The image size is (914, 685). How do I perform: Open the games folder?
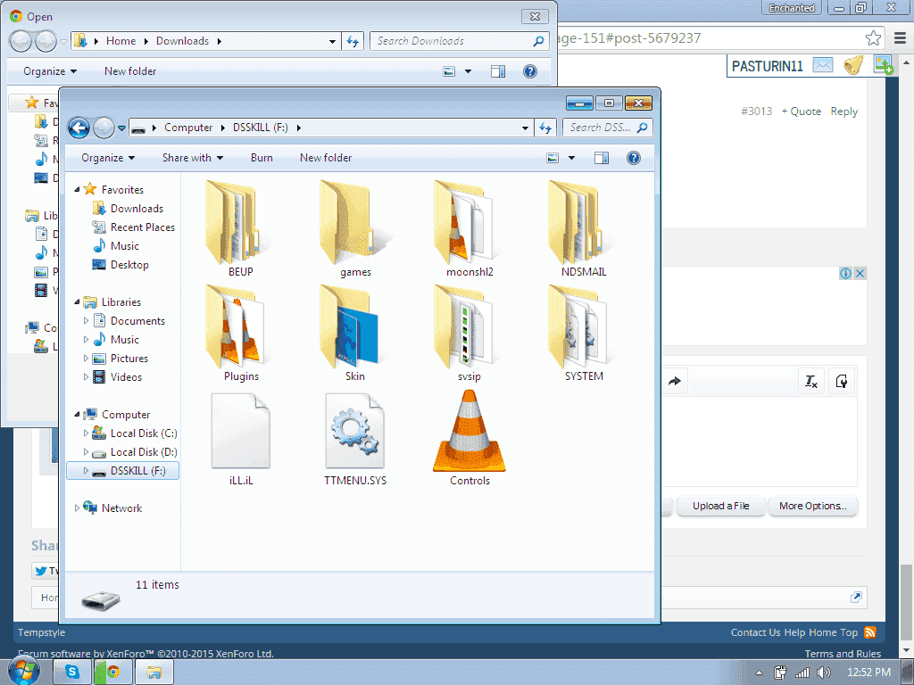pos(354,229)
